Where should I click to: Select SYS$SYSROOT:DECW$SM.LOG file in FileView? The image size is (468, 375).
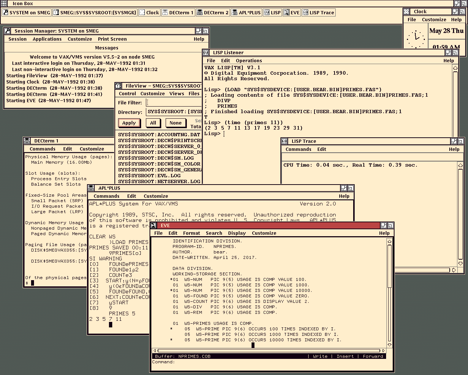point(156,158)
